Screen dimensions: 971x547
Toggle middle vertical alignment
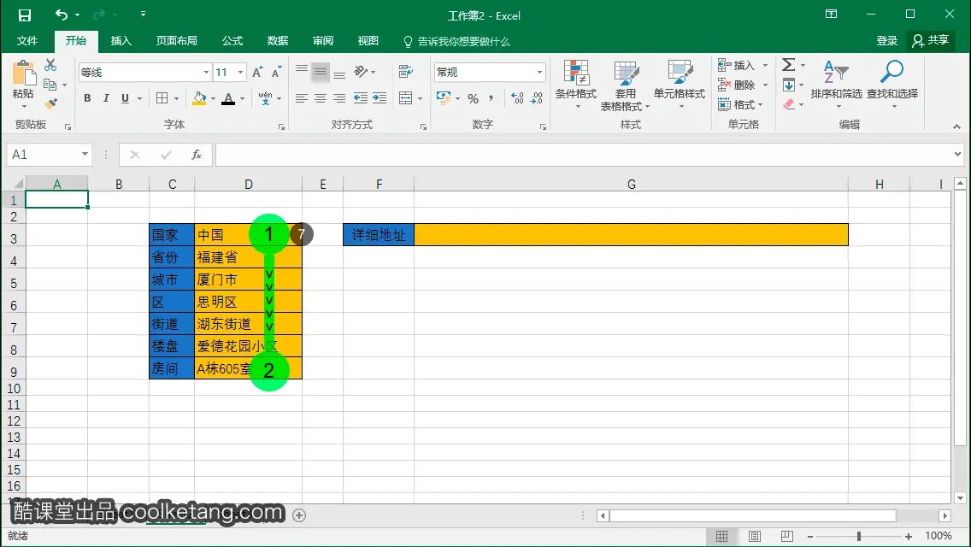(x=321, y=72)
